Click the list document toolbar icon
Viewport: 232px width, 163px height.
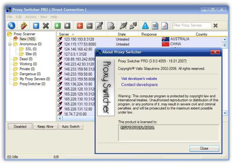pyautogui.click(x=155, y=25)
